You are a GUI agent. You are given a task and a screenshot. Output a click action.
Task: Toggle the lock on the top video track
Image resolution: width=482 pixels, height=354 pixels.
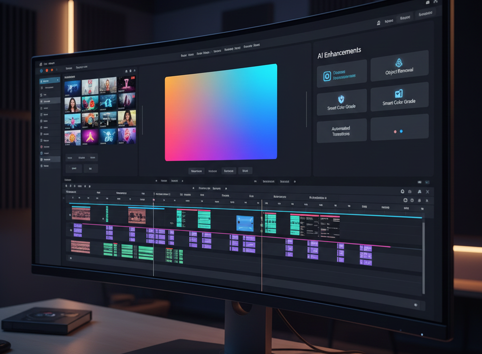point(69,215)
